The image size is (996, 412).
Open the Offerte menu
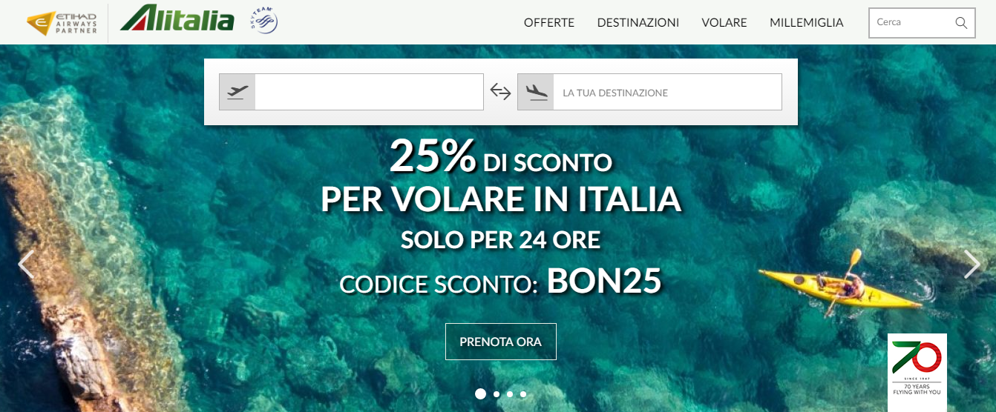(x=549, y=23)
